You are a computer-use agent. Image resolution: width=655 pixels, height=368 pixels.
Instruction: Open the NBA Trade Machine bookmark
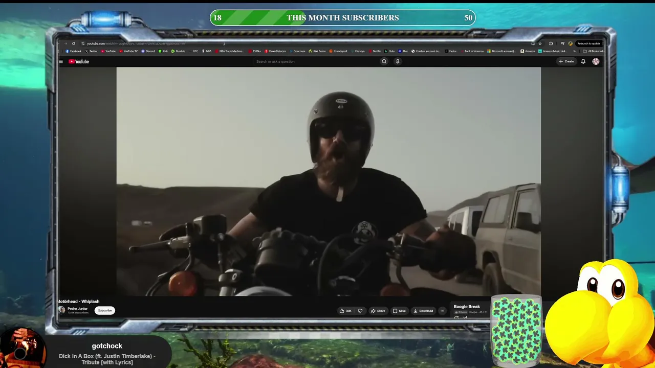(230, 51)
